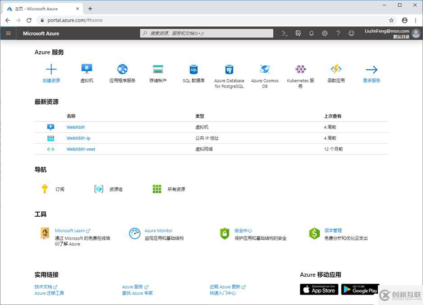
Task: Open portal settings gear
Action: 325,33
